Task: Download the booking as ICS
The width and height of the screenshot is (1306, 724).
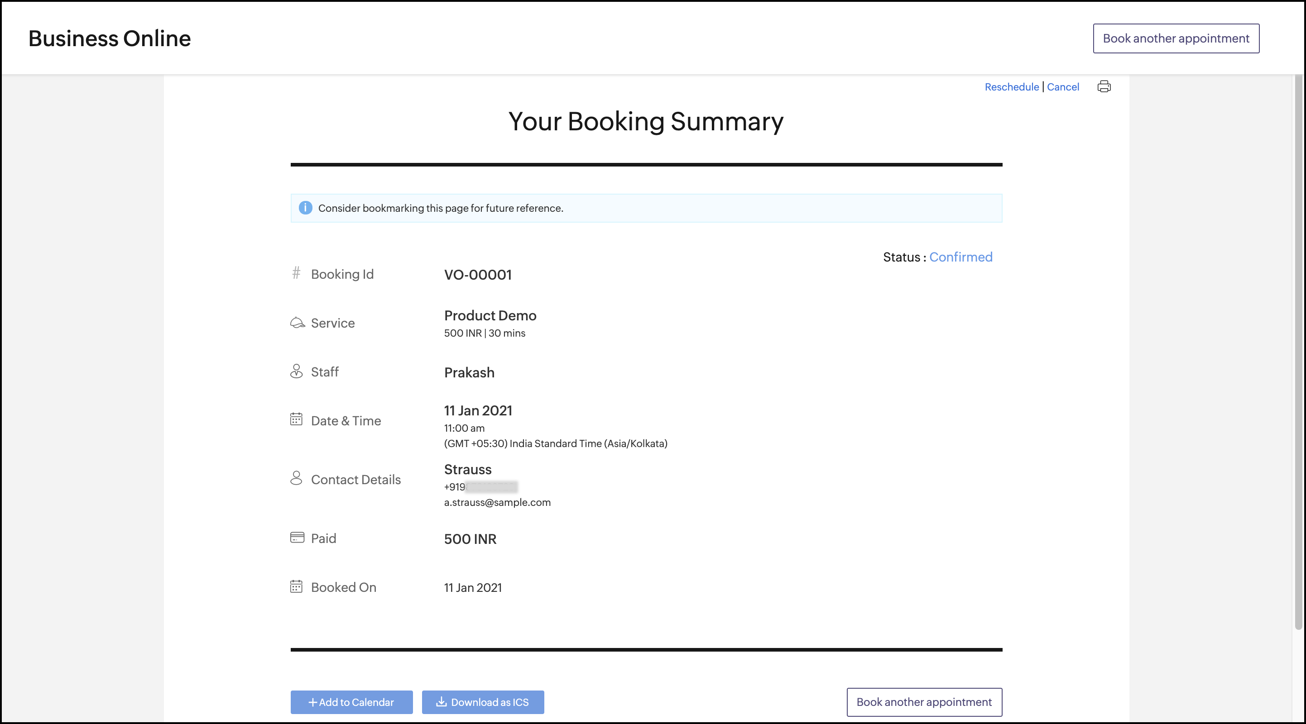Action: coord(483,702)
